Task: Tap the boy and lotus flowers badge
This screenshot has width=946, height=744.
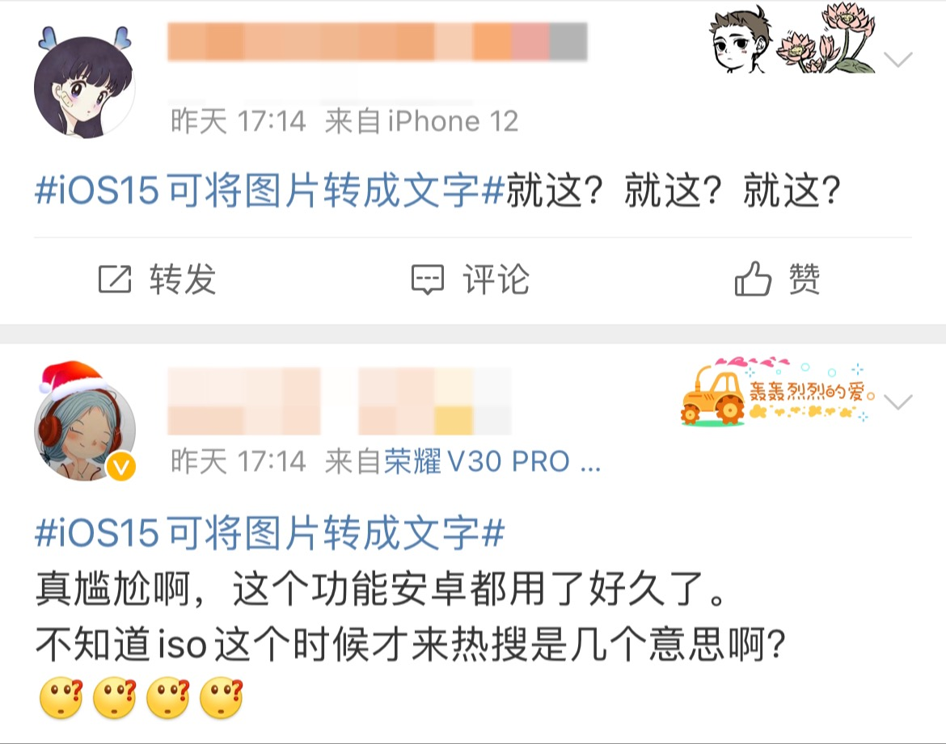Action: (x=792, y=39)
